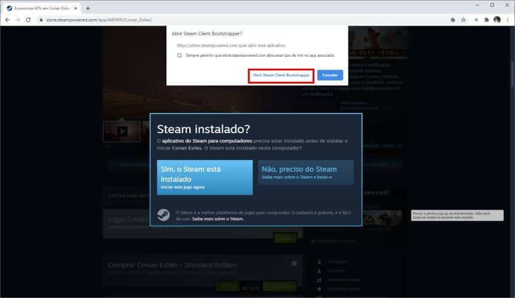Click the 'Steam instalado?' heading
515x298 pixels.
point(204,129)
